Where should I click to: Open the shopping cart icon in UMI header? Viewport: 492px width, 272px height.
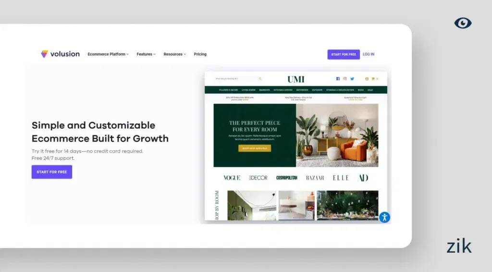pyautogui.click(x=373, y=79)
